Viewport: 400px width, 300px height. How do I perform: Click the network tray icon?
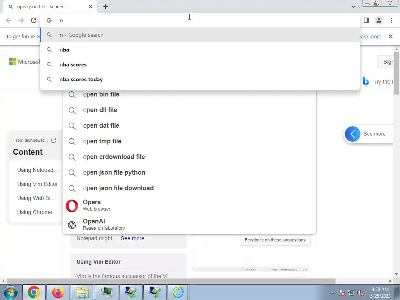351,293
